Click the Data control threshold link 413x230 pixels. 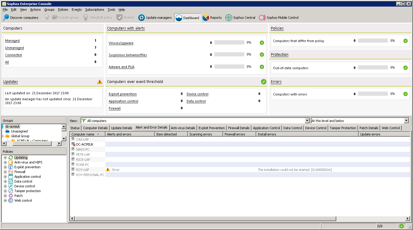pos(196,101)
